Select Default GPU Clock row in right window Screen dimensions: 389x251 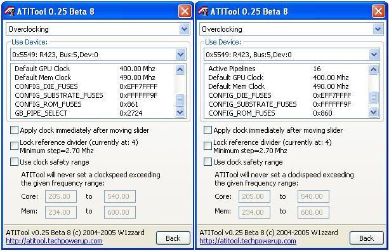point(287,78)
